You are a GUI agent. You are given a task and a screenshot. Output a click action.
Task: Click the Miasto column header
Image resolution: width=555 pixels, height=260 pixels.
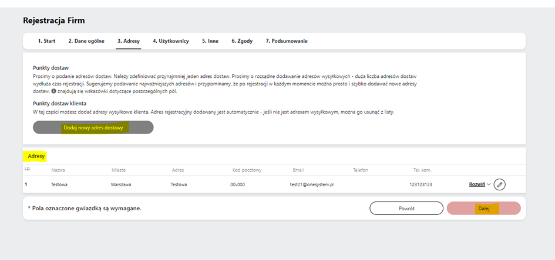pos(119,170)
